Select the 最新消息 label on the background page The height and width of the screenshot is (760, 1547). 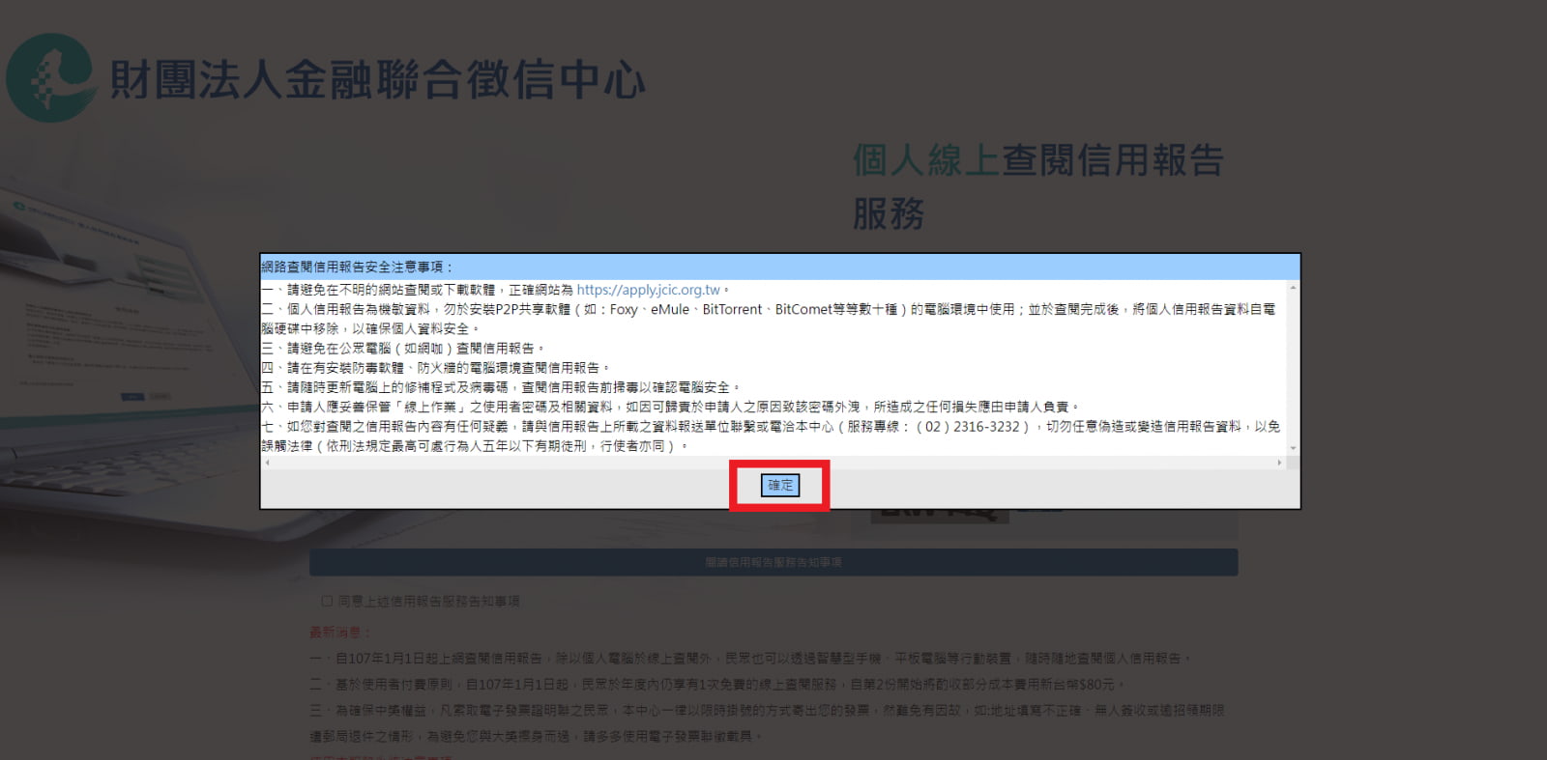(x=339, y=632)
